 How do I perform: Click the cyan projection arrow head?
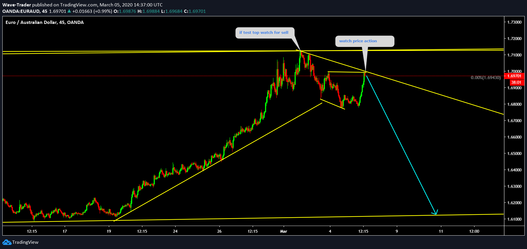tap(435, 212)
